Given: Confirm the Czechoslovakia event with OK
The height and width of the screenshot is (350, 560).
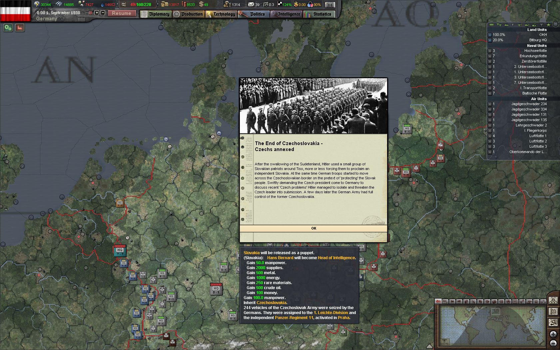Looking at the screenshot, I should pos(313,228).
